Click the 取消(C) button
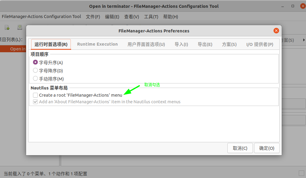Image resolution: width=306 pixels, height=178 pixels. coord(240,148)
